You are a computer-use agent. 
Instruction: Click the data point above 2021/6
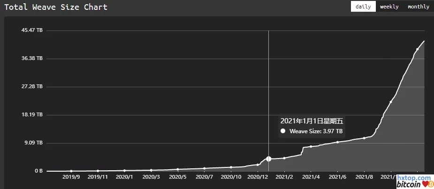click(337, 142)
